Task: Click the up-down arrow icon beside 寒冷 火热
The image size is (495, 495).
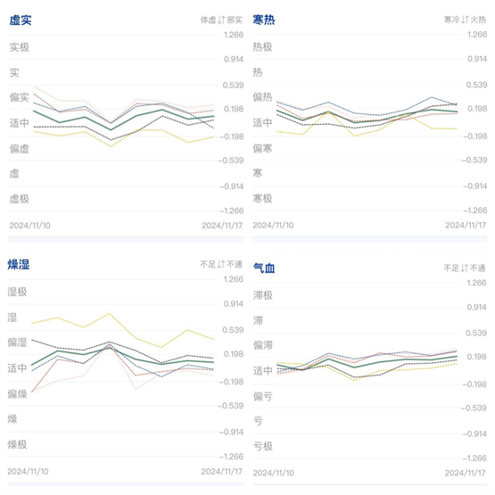Action: click(465, 20)
